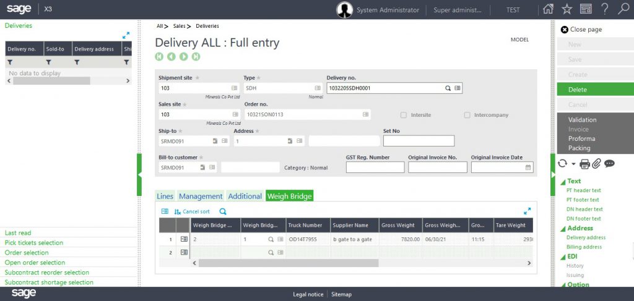Collapse the EDI section

[563, 256]
